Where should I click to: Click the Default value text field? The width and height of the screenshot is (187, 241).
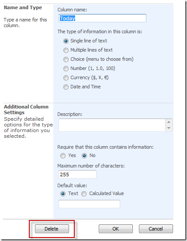click(x=89, y=204)
